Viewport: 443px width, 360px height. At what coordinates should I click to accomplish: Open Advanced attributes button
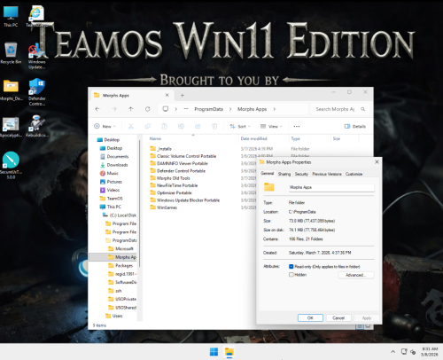356,275
